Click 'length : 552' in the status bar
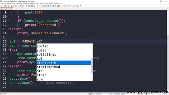 92,94
